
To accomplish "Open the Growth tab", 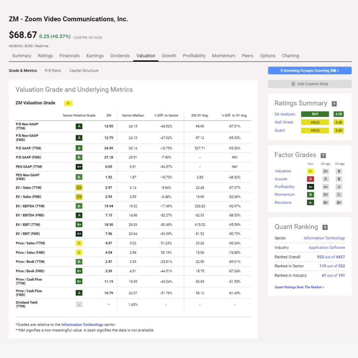I will [x=169, y=56].
